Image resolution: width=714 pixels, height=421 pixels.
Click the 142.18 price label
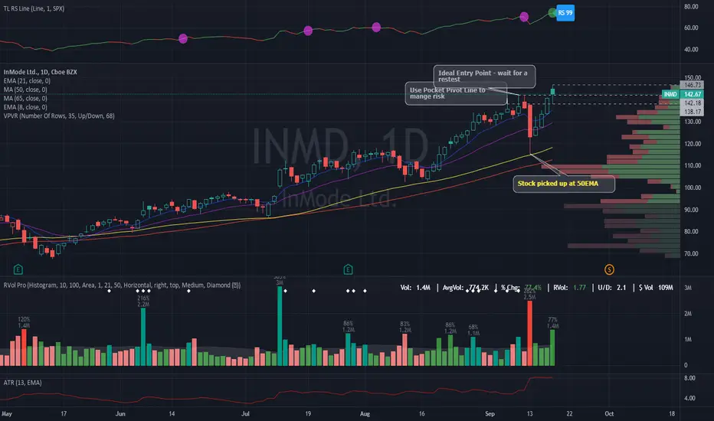tap(692, 103)
